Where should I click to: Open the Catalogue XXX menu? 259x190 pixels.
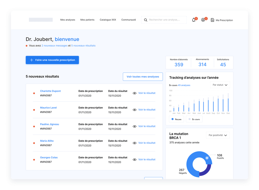(x=108, y=20)
